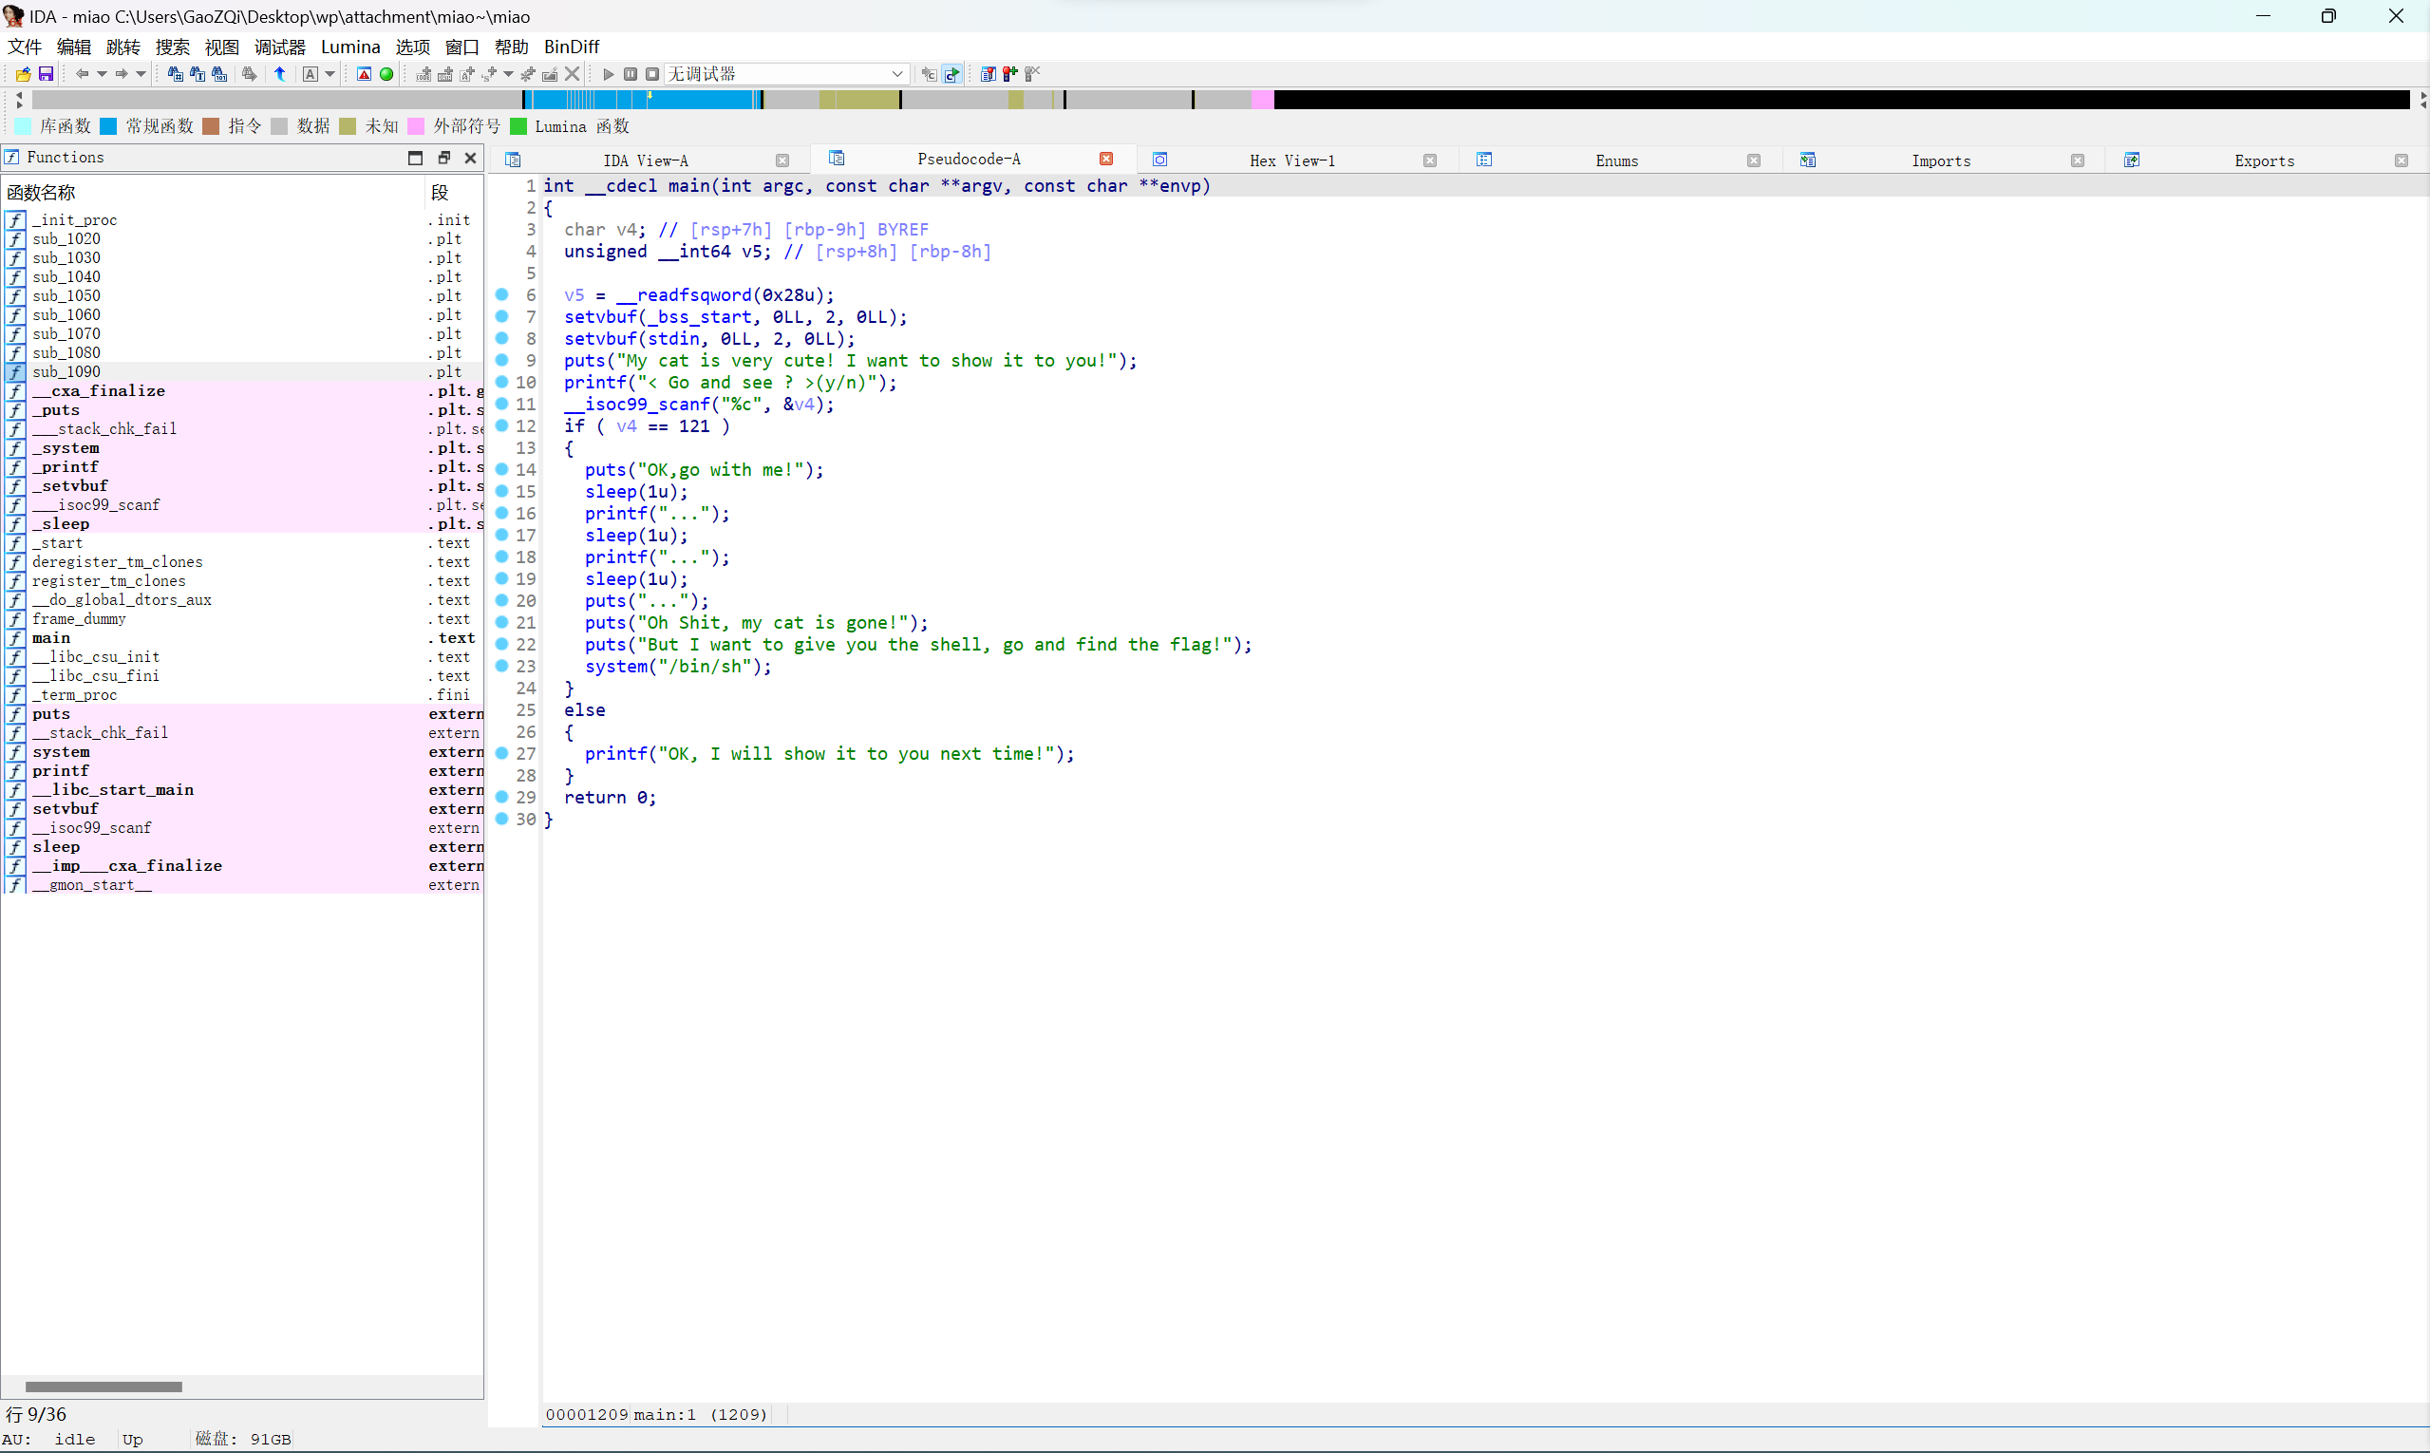Viewport: 2430px width, 1453px height.
Task: Toggle breakpoint dot on pseudocode line 6
Action: click(501, 293)
